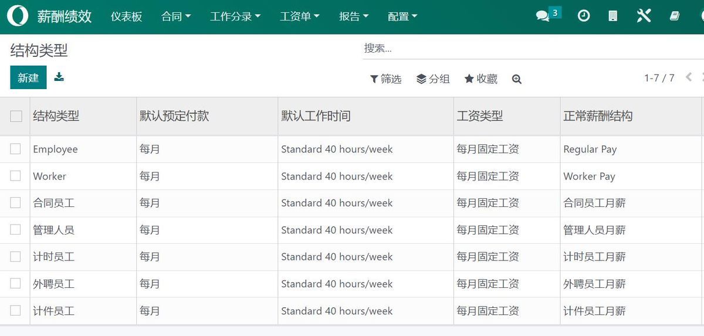Click the 1-7 / 7 pager counter
Image resolution: width=704 pixels, height=336 pixels.
pos(659,77)
